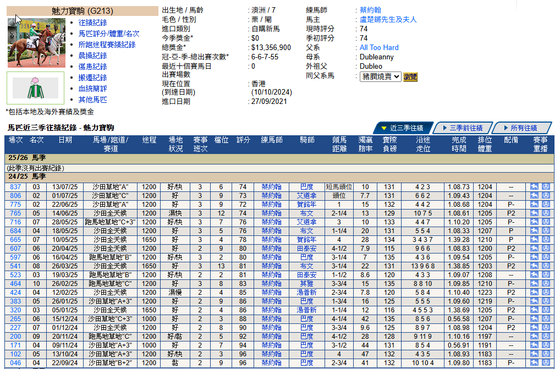This screenshot has width=560, height=369.
Task: Open race number 046 link
Action: coord(15,362)
